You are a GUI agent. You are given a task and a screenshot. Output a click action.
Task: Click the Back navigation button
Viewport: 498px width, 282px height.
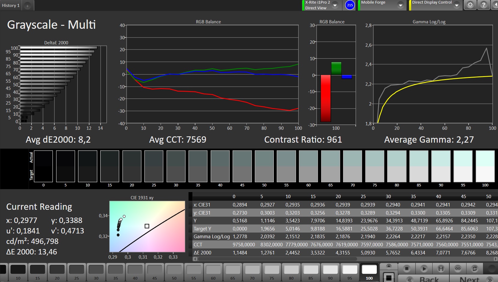tap(423, 279)
